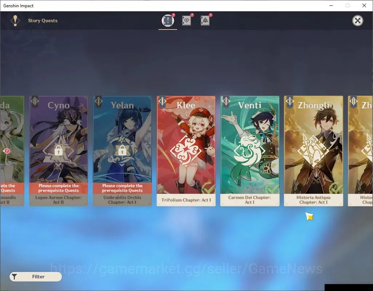Click the completed checkmark on Venti's card
The width and height of the screenshot is (373, 291).
click(272, 188)
